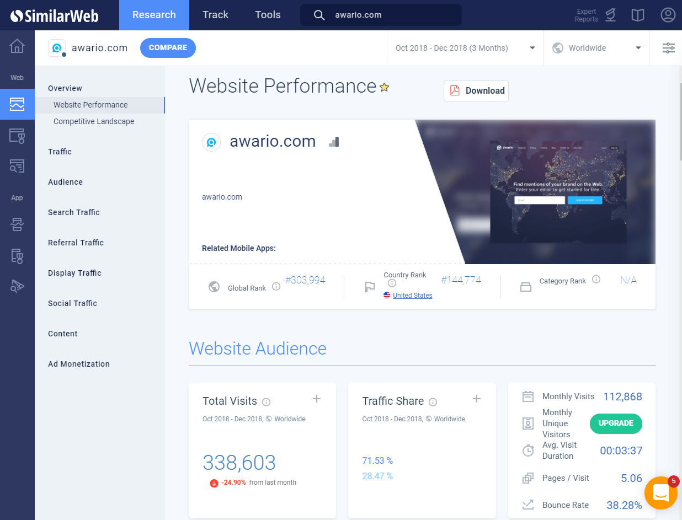The image size is (682, 520).
Task: Open the chat support widget
Action: tap(660, 493)
